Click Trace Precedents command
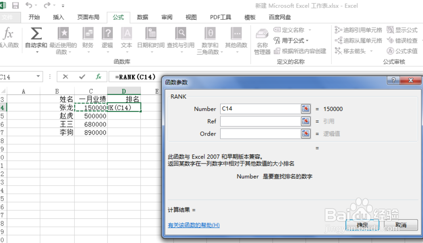This screenshot has width=423, height=243. (358, 30)
